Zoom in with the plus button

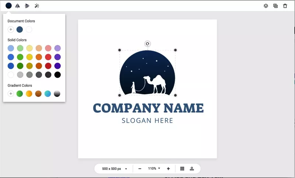168,168
